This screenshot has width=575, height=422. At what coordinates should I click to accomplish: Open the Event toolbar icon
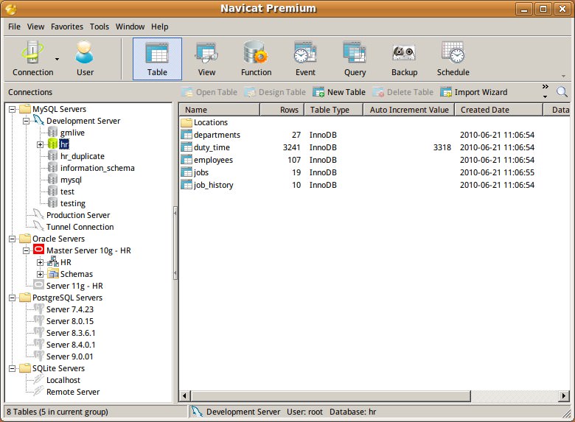pyautogui.click(x=305, y=59)
